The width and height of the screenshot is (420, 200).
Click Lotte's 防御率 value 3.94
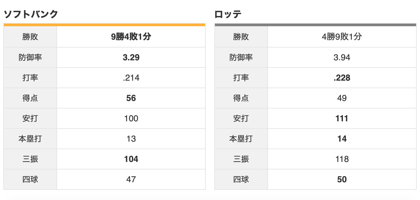(342, 57)
